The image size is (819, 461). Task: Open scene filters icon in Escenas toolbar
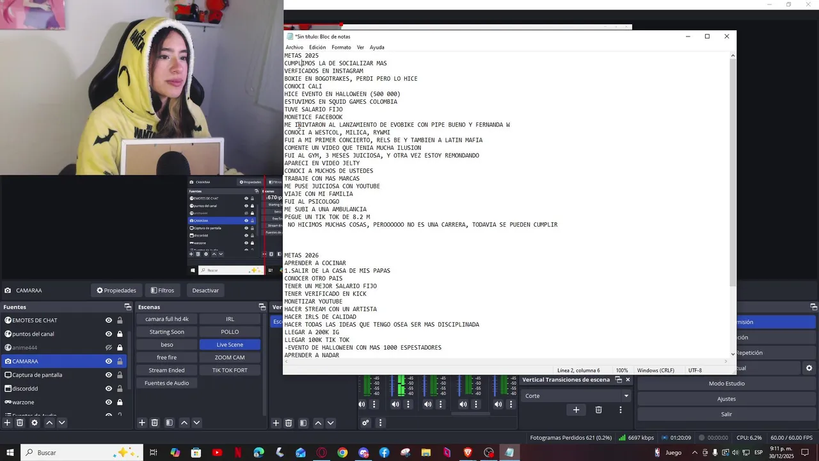169,423
